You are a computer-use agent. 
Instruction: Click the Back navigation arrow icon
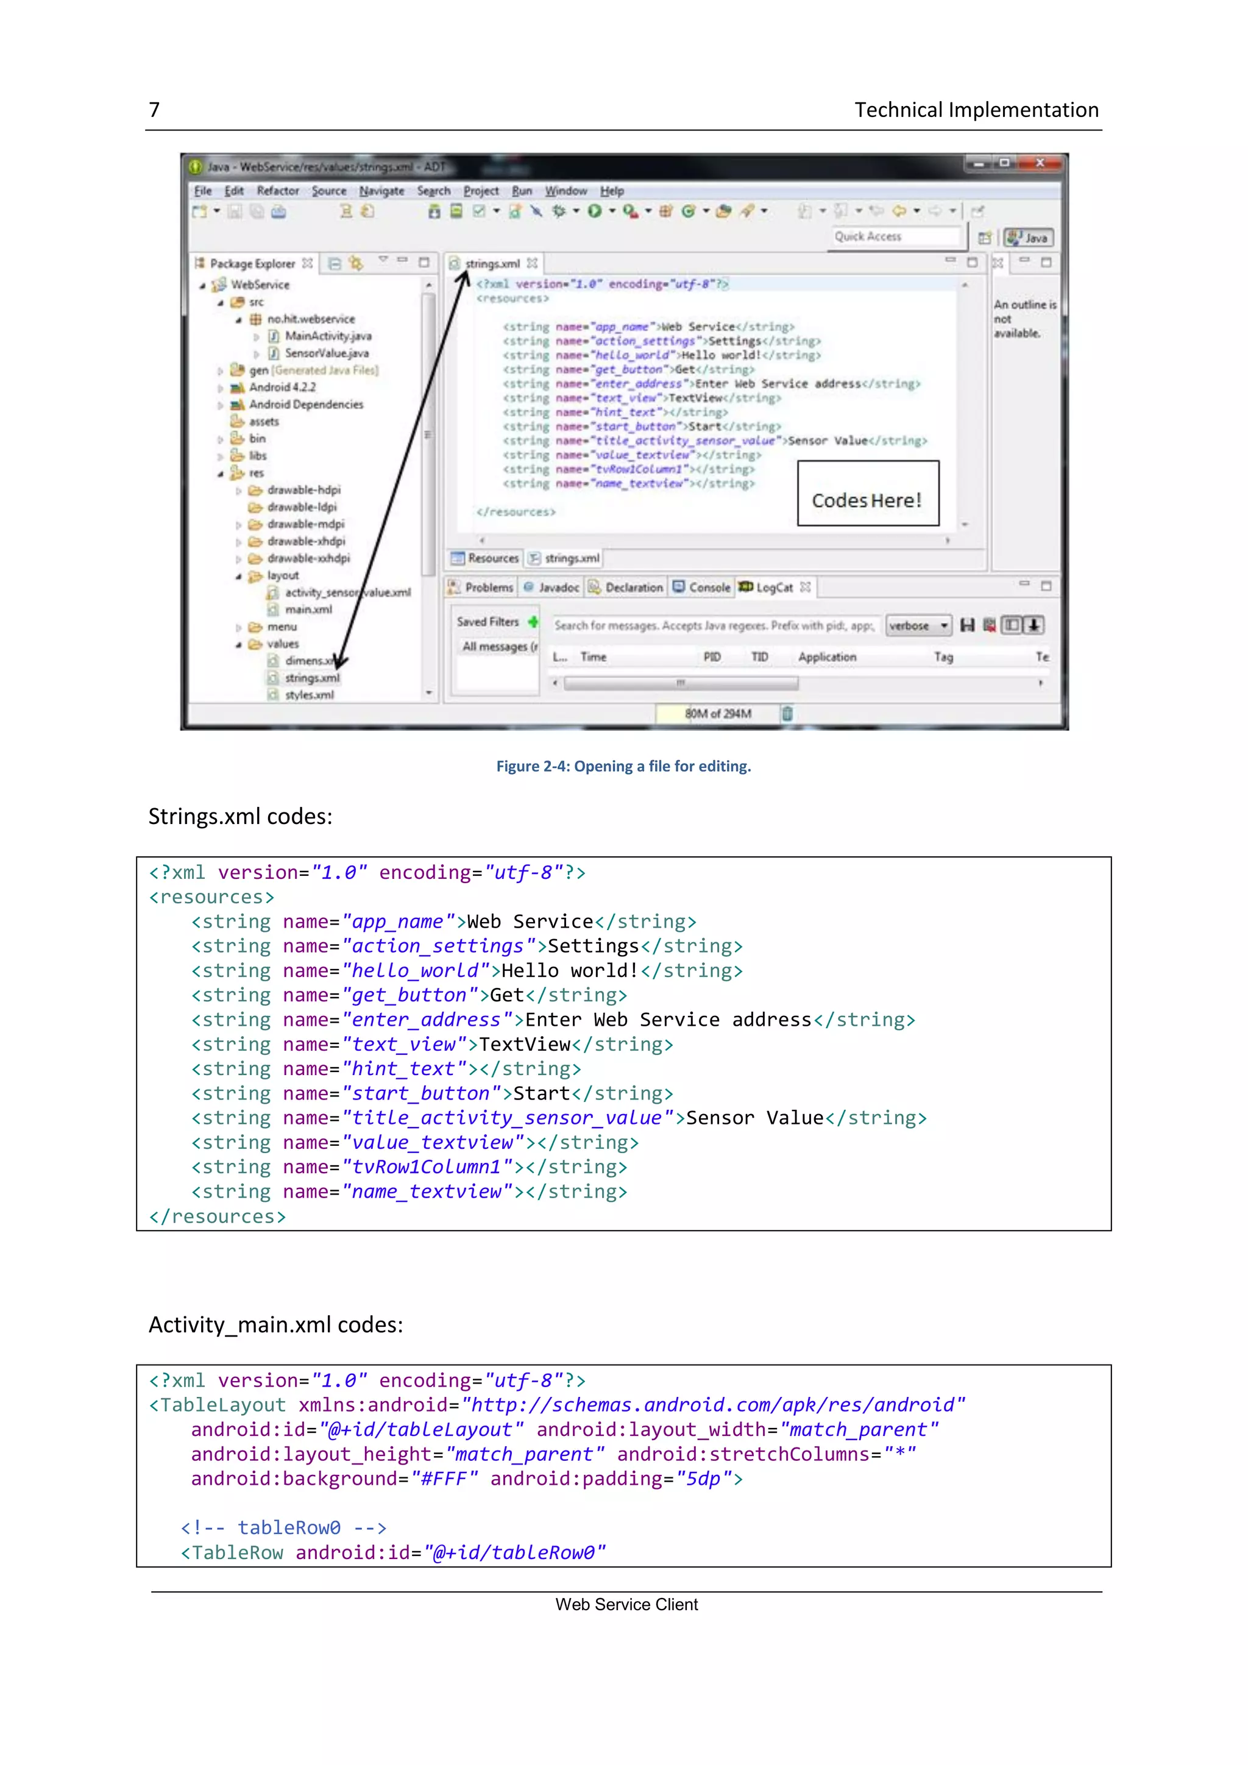pos(898,211)
